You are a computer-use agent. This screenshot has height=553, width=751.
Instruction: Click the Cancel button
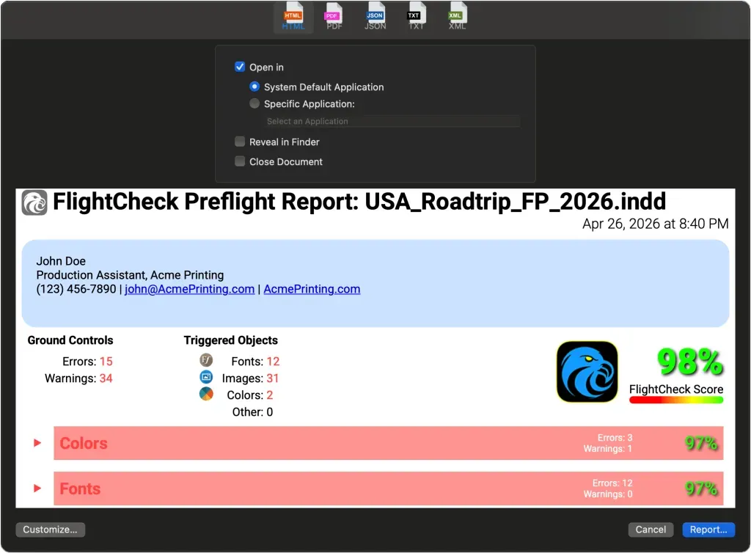point(651,530)
